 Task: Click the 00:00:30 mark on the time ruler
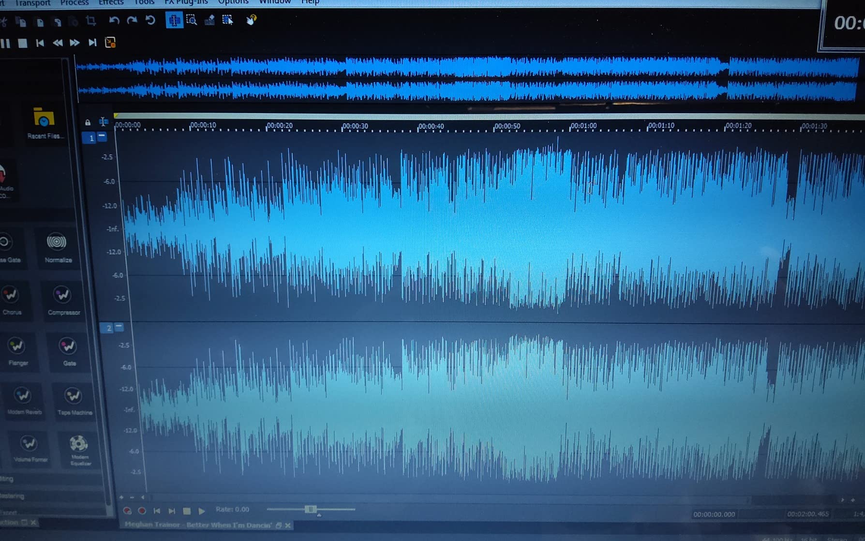pyautogui.click(x=355, y=126)
